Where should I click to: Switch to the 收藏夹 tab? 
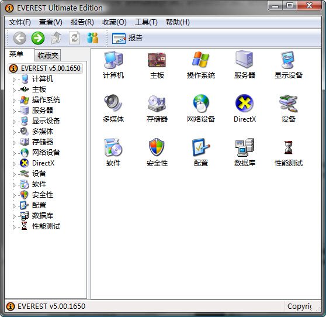47,56
